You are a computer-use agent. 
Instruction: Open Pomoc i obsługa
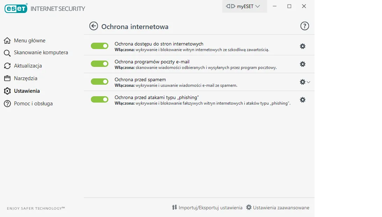tap(33, 104)
